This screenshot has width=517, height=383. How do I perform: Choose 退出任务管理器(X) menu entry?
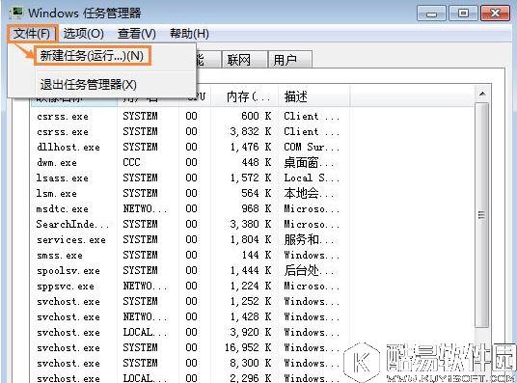pos(88,85)
